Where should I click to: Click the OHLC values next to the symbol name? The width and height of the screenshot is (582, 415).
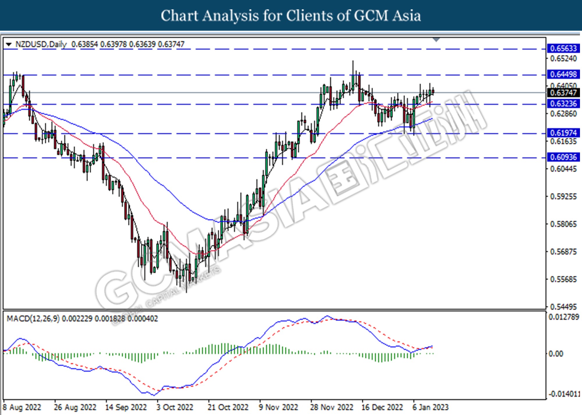click(128, 44)
